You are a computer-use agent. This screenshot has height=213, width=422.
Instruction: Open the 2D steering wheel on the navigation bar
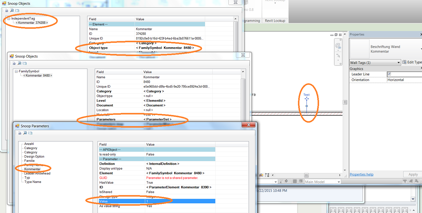338,46
